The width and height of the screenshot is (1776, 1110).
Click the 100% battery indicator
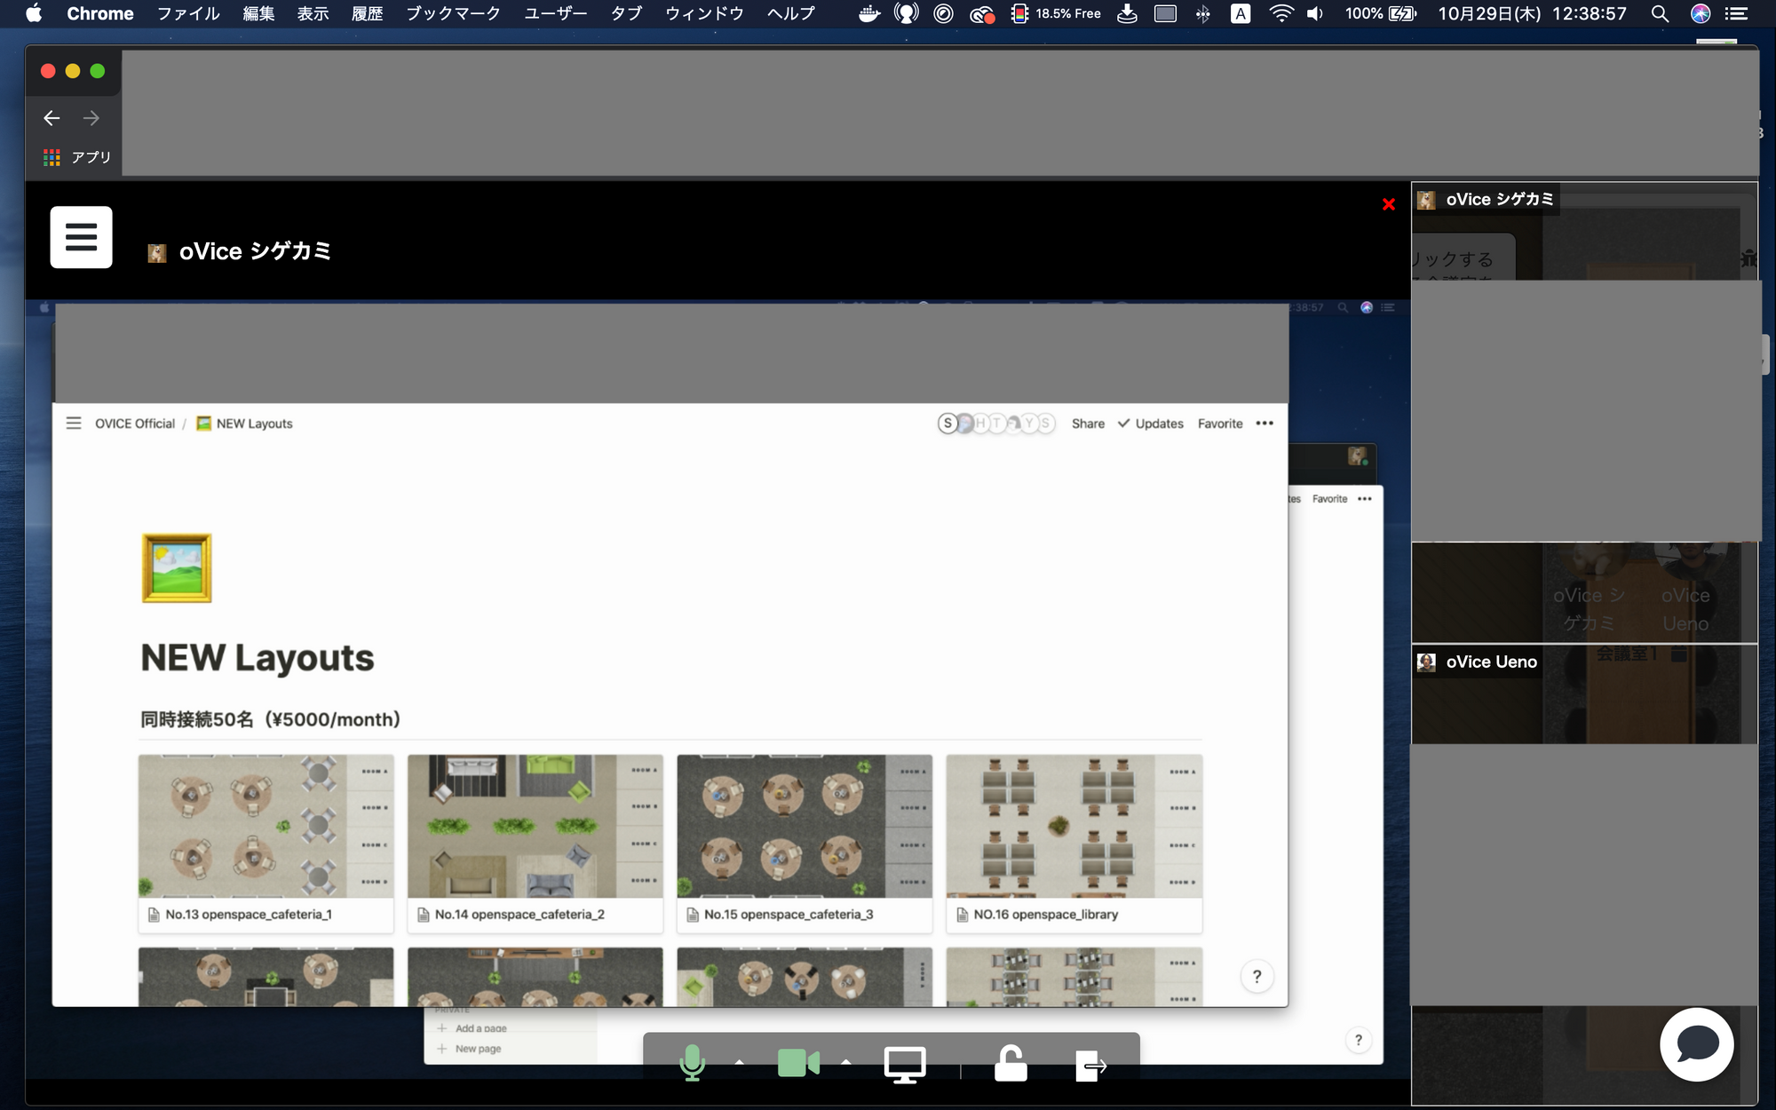tap(1381, 13)
